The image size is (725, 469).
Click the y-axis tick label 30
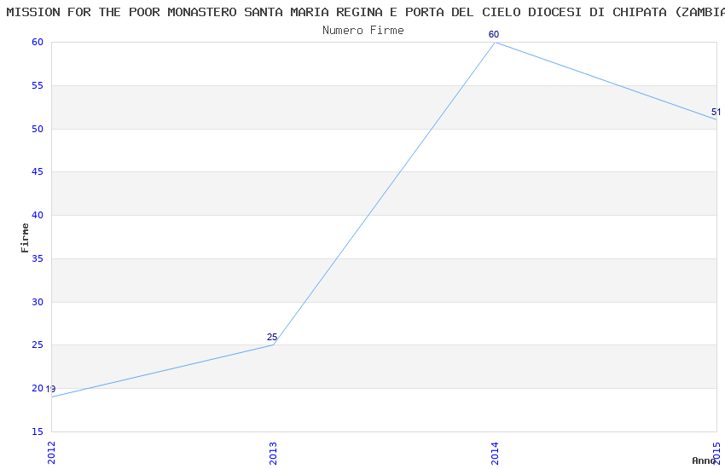pos(38,303)
